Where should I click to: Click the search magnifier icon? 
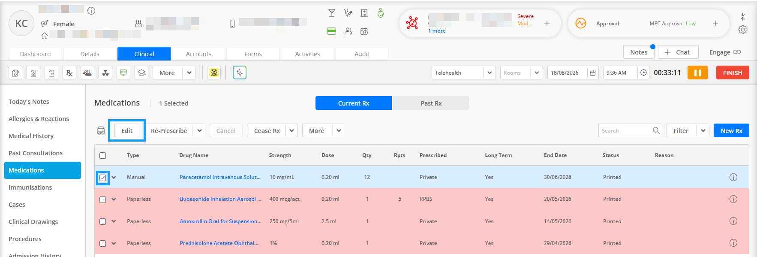[x=656, y=130]
